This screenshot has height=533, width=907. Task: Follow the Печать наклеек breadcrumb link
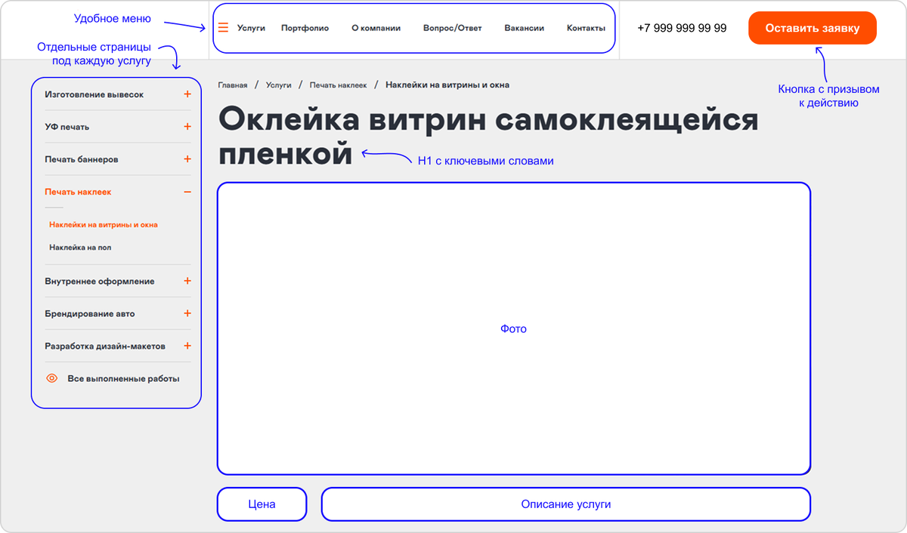tap(338, 85)
